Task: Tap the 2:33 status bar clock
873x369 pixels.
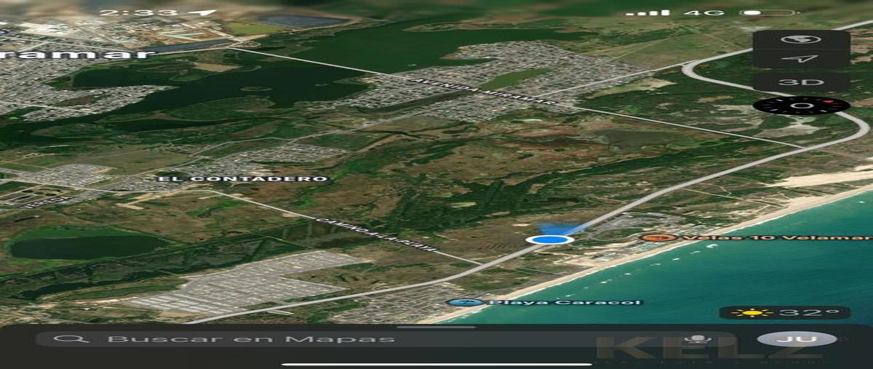Action: pyautogui.click(x=138, y=12)
